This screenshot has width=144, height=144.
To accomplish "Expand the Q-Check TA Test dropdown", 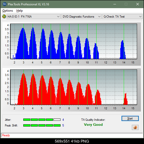I will pos(122,17).
